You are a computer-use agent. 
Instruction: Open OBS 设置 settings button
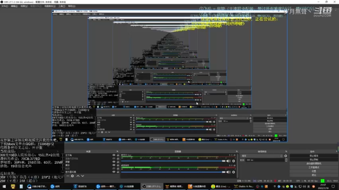tap(314, 171)
